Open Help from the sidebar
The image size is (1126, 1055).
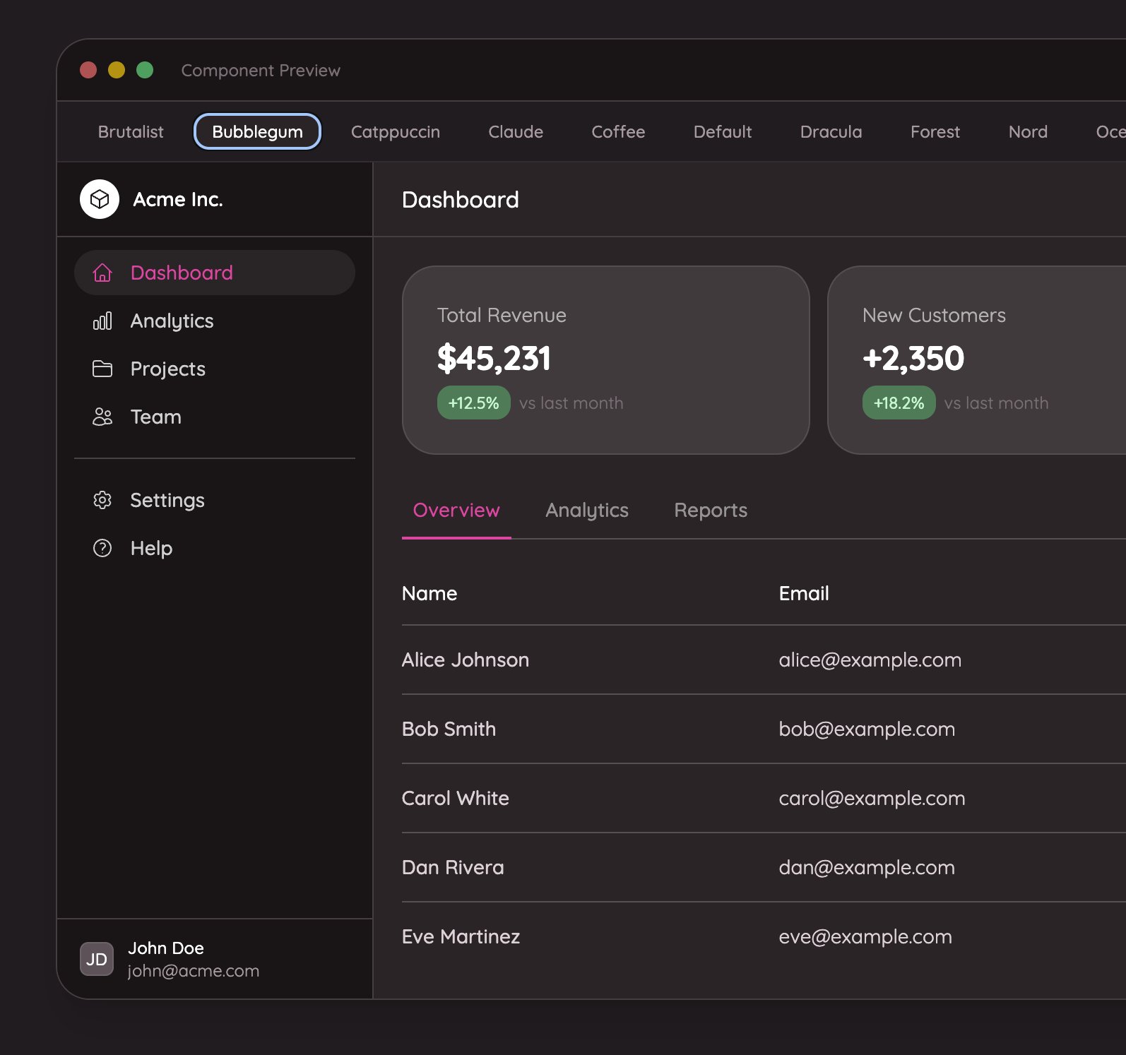215,548
